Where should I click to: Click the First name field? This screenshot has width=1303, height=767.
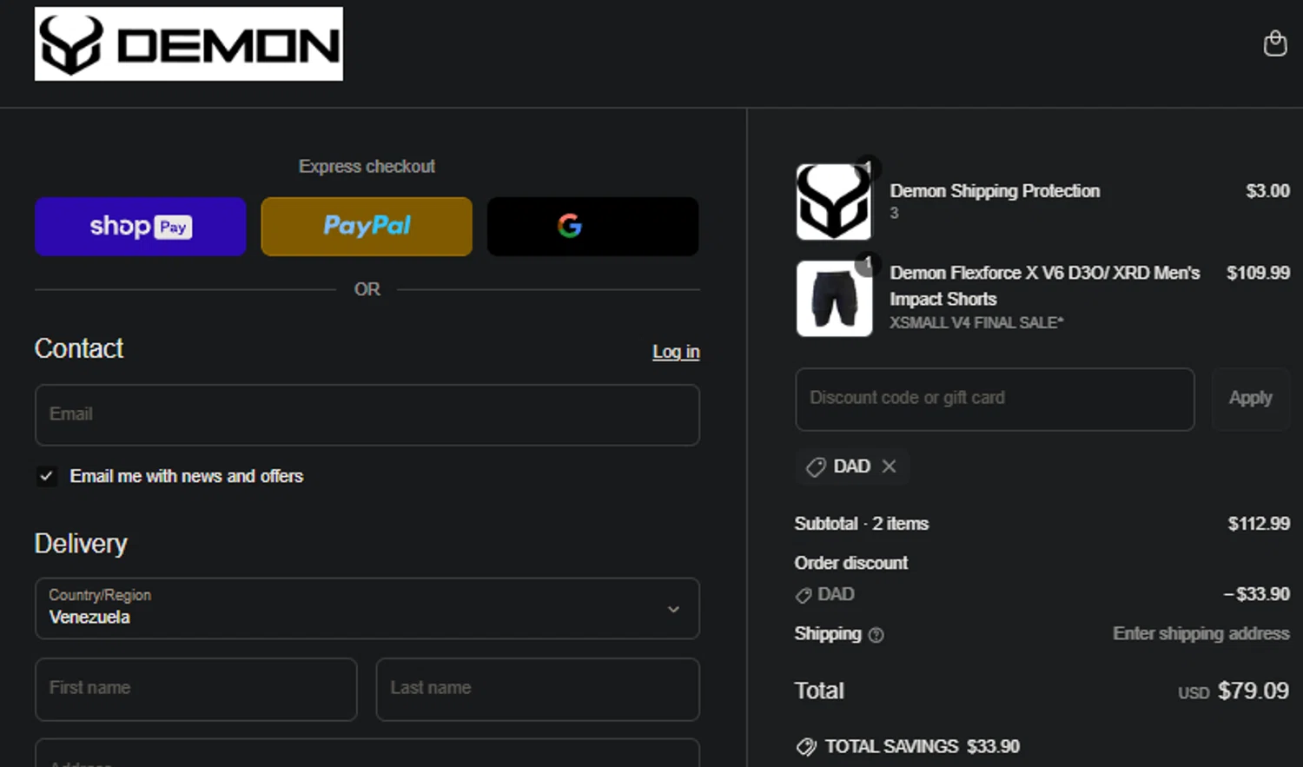point(196,689)
